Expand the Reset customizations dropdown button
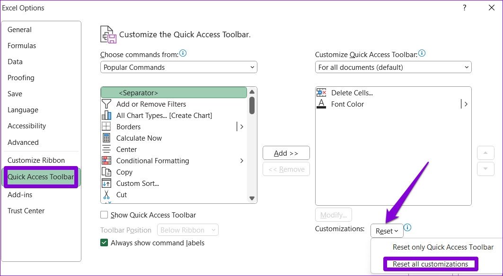The height and width of the screenshot is (276, 503). point(387,231)
